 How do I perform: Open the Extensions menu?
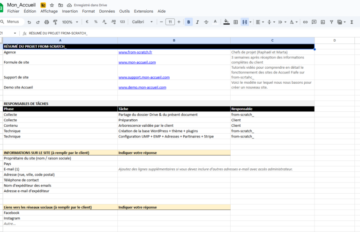[x=143, y=11]
